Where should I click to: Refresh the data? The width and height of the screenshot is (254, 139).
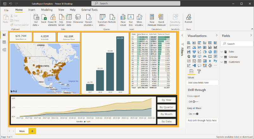tap(112, 19)
